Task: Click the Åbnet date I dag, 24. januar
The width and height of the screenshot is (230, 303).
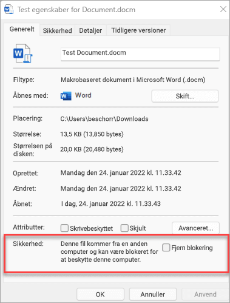Action: pos(111,203)
